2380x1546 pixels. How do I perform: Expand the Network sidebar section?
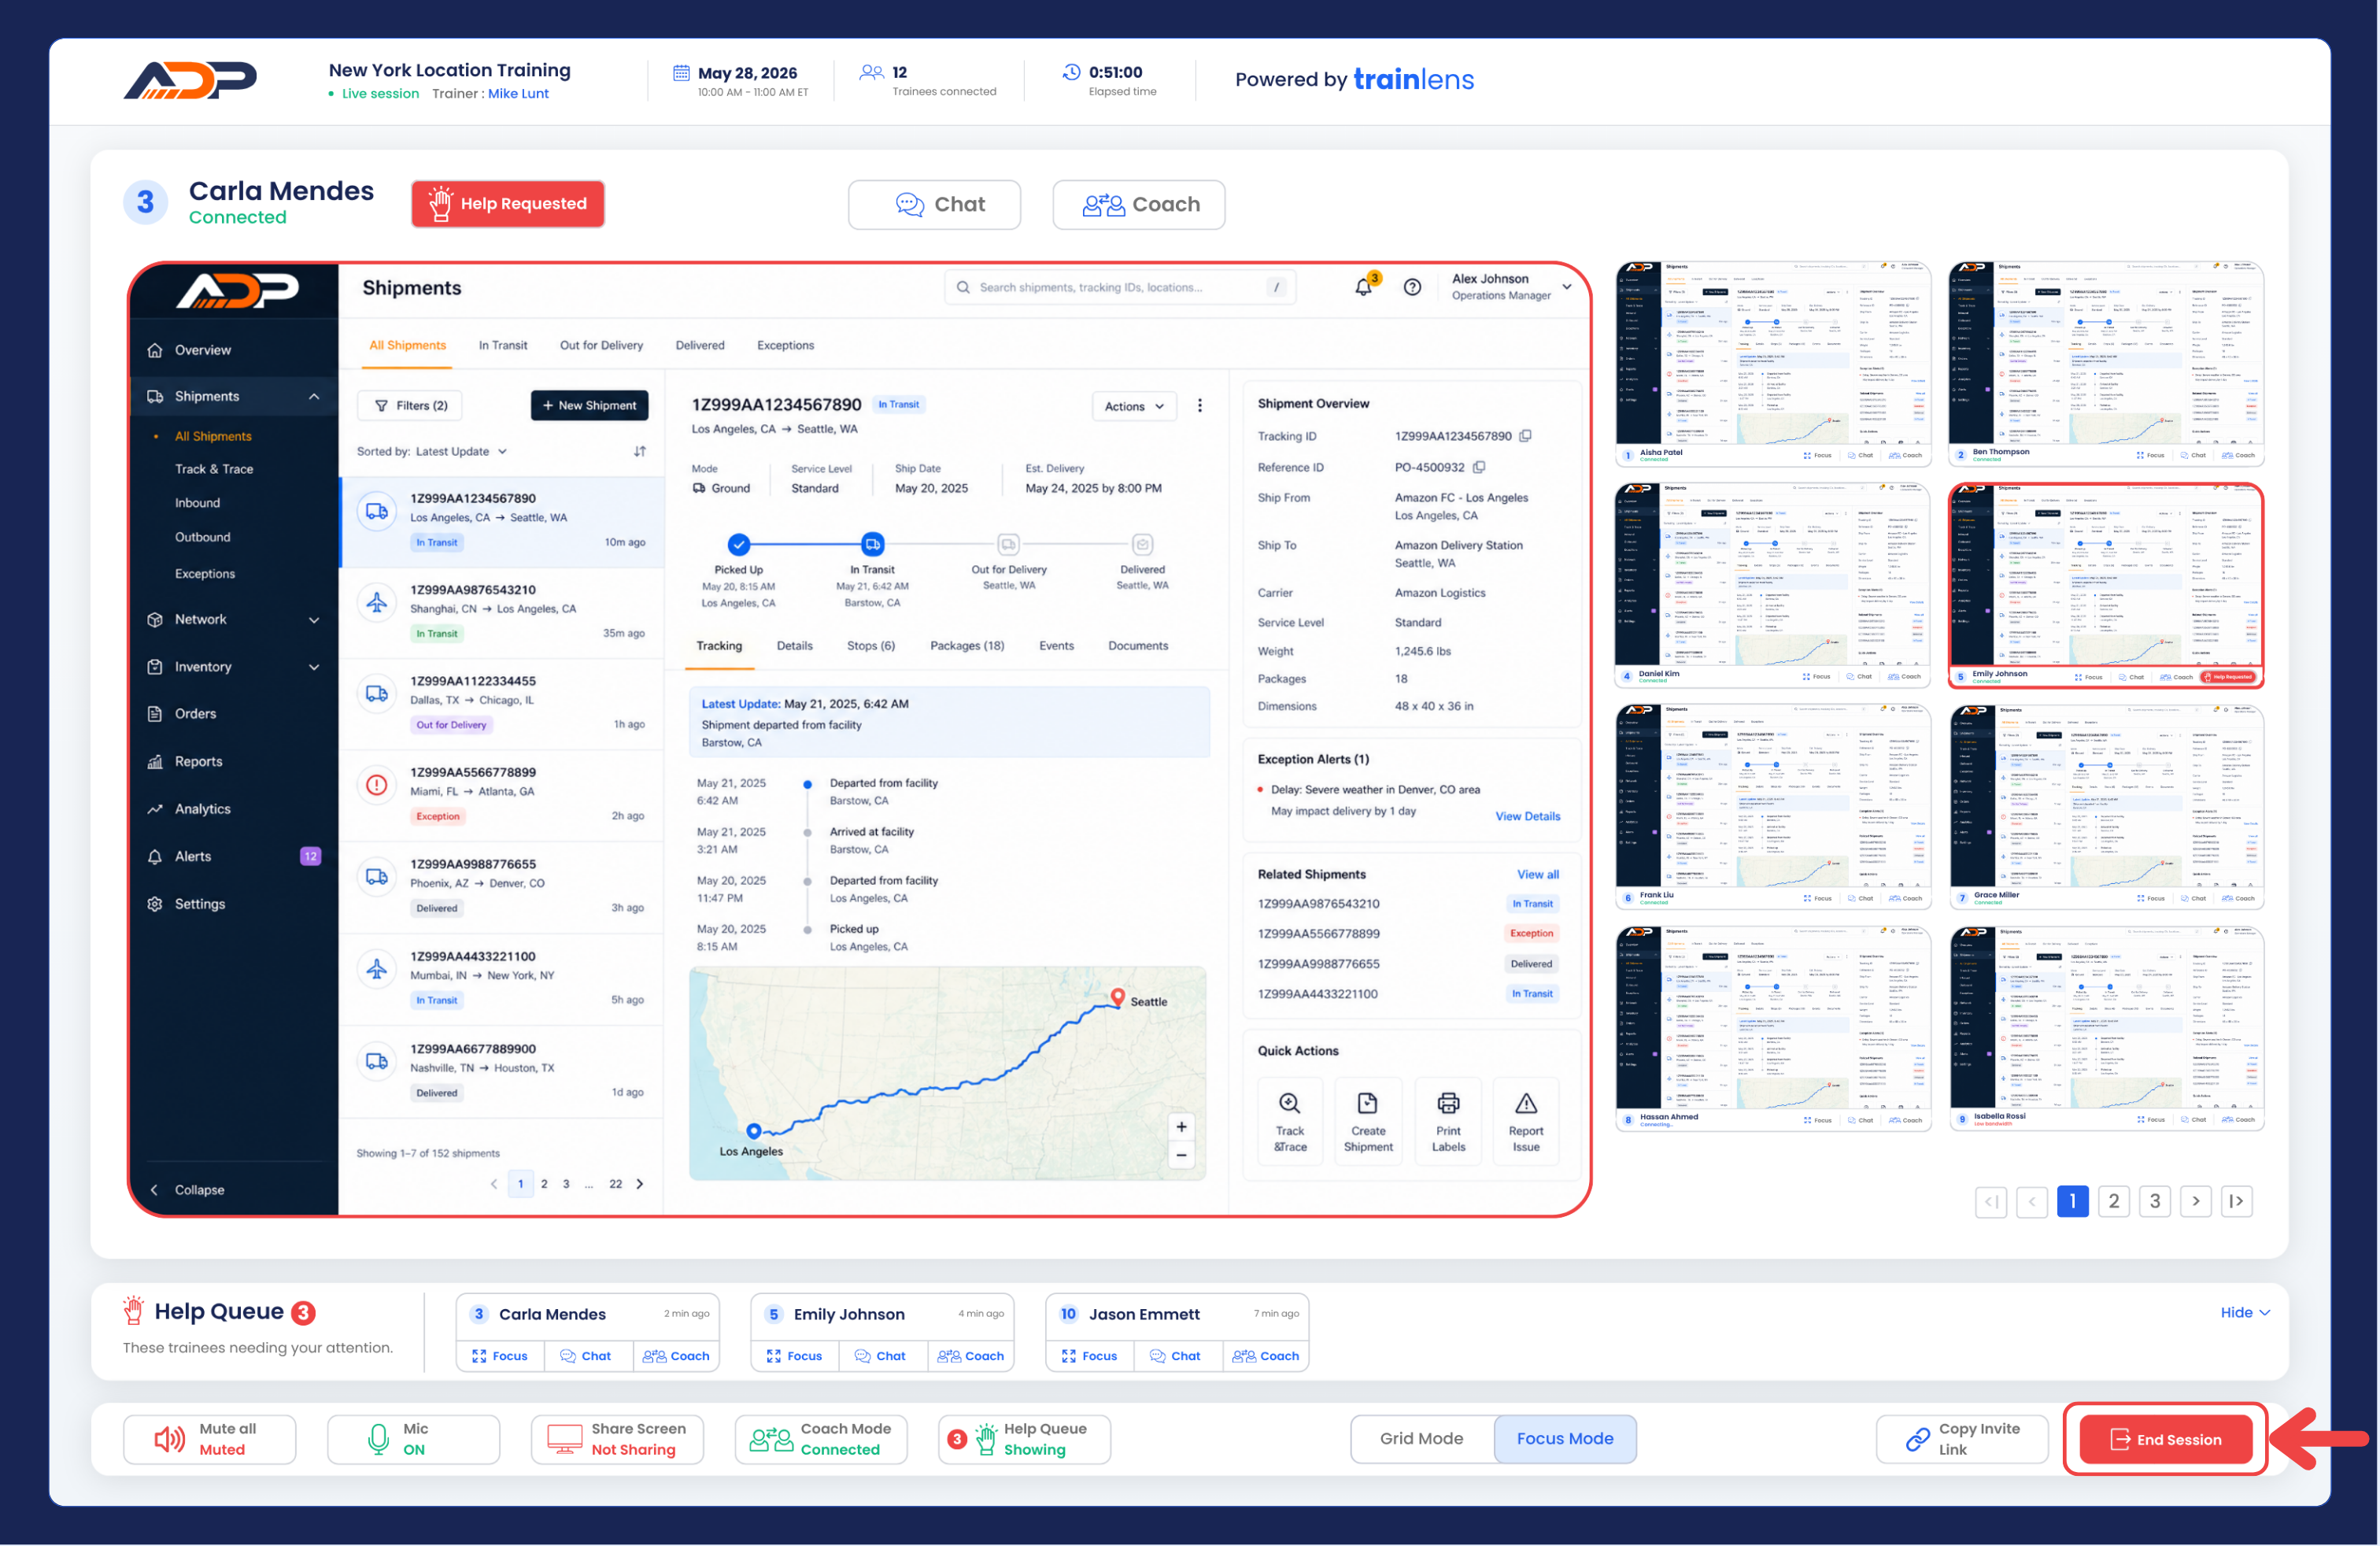(x=234, y=620)
